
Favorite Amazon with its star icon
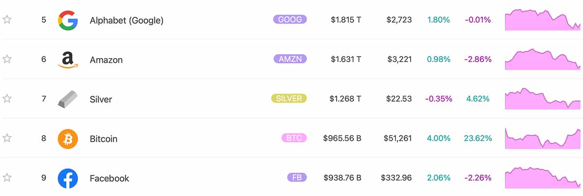[7, 59]
